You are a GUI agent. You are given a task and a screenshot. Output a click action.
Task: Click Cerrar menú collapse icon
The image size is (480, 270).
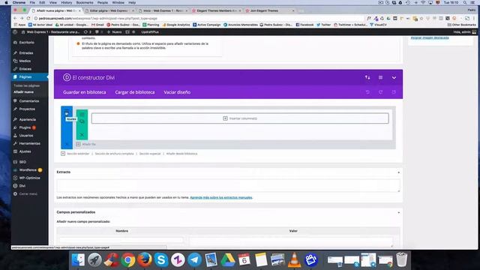[x=15, y=193]
